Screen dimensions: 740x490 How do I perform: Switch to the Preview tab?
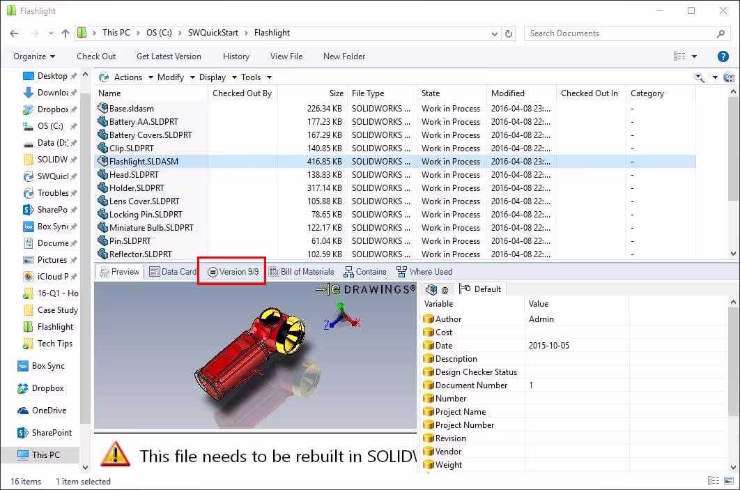click(119, 272)
